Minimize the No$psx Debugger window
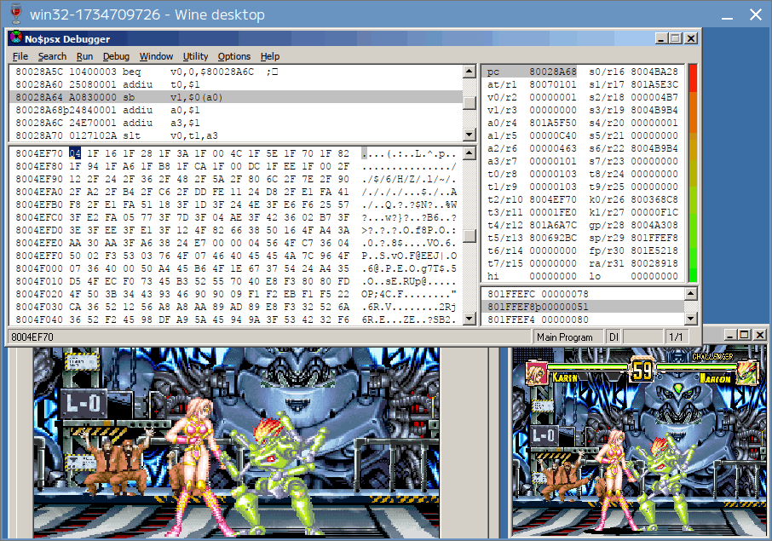772x541 pixels. tap(662, 38)
